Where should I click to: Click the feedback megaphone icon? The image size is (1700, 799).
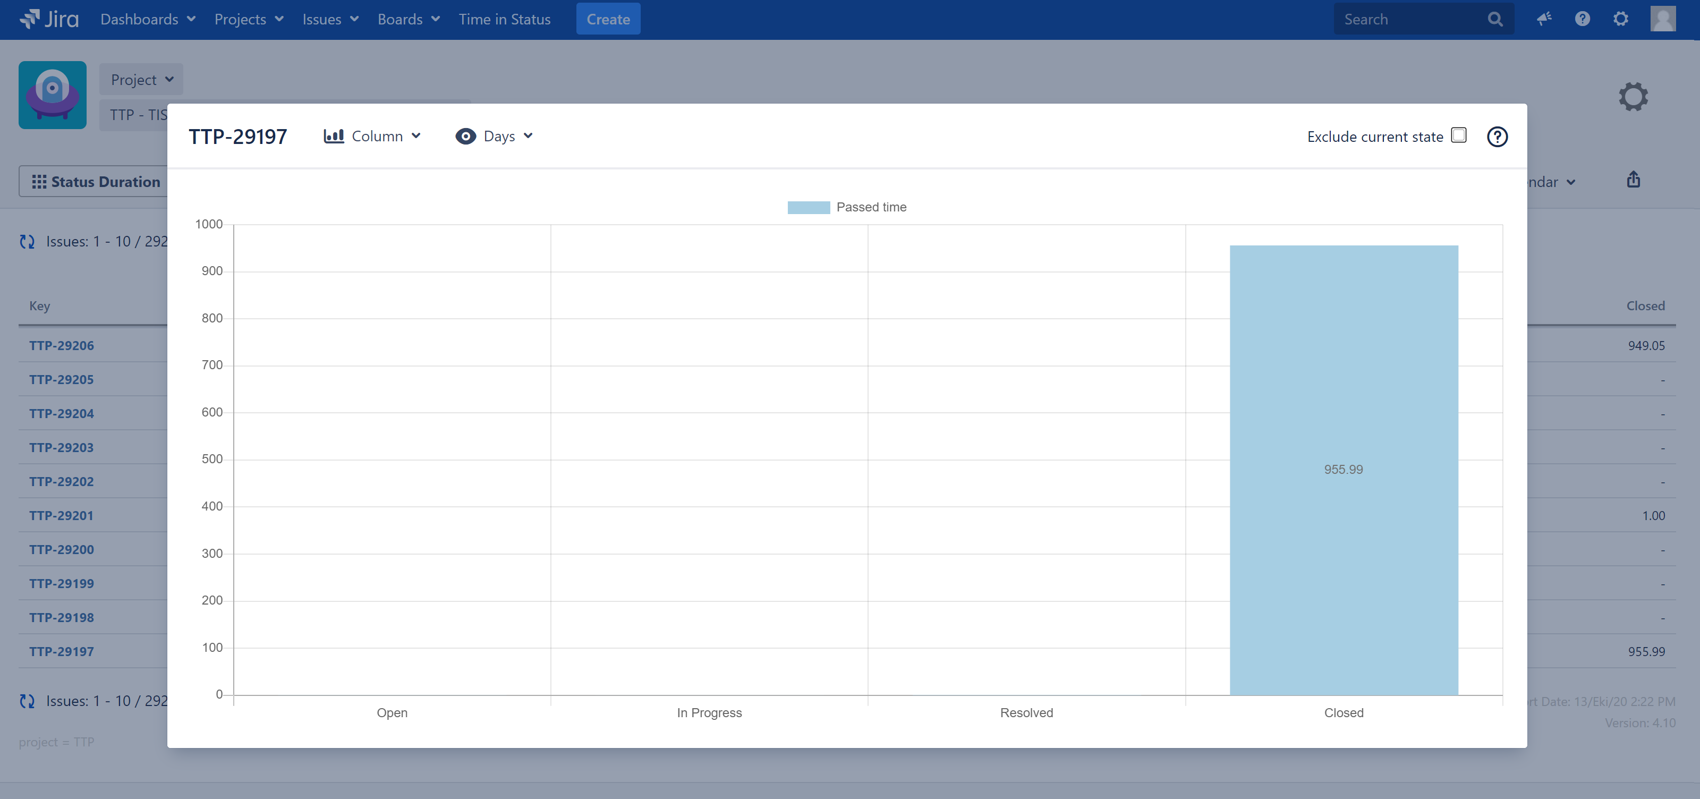point(1544,19)
